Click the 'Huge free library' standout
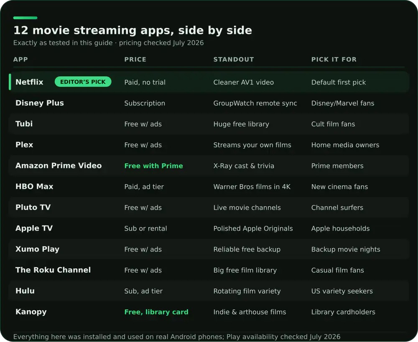The width and height of the screenshot is (418, 342). (241, 124)
